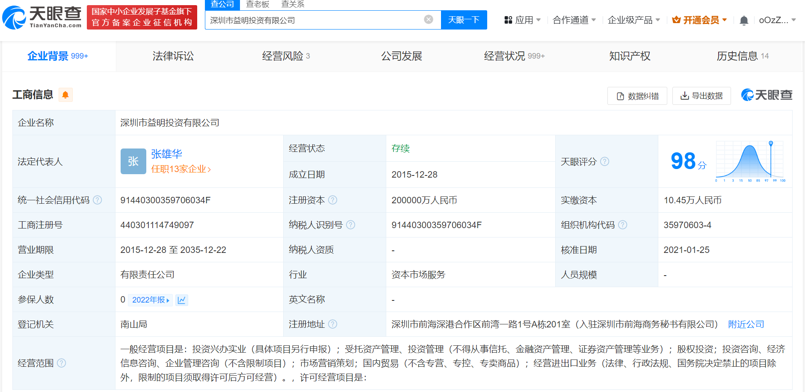Click help icon next to 天眼评分
805x392 pixels.
(x=604, y=162)
